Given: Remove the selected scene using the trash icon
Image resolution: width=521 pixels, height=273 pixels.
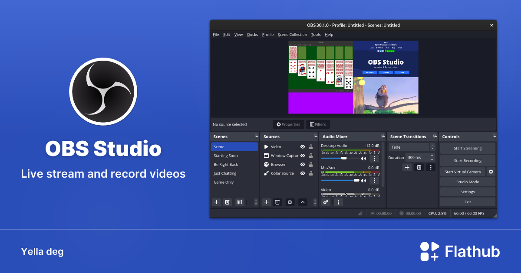Looking at the screenshot, I should 227,202.
